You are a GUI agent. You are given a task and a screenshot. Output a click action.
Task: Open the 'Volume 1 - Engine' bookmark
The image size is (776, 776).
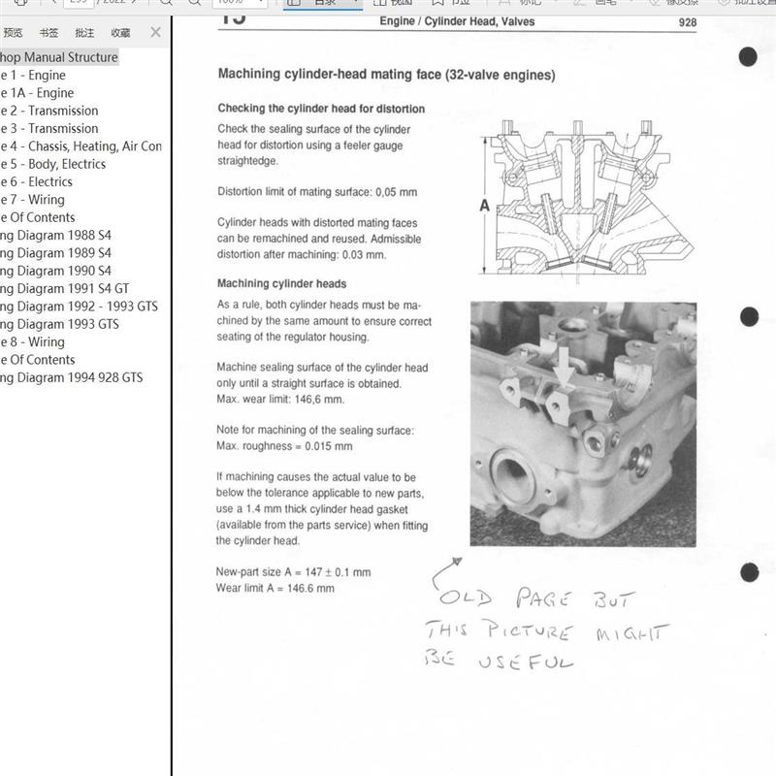click(33, 76)
